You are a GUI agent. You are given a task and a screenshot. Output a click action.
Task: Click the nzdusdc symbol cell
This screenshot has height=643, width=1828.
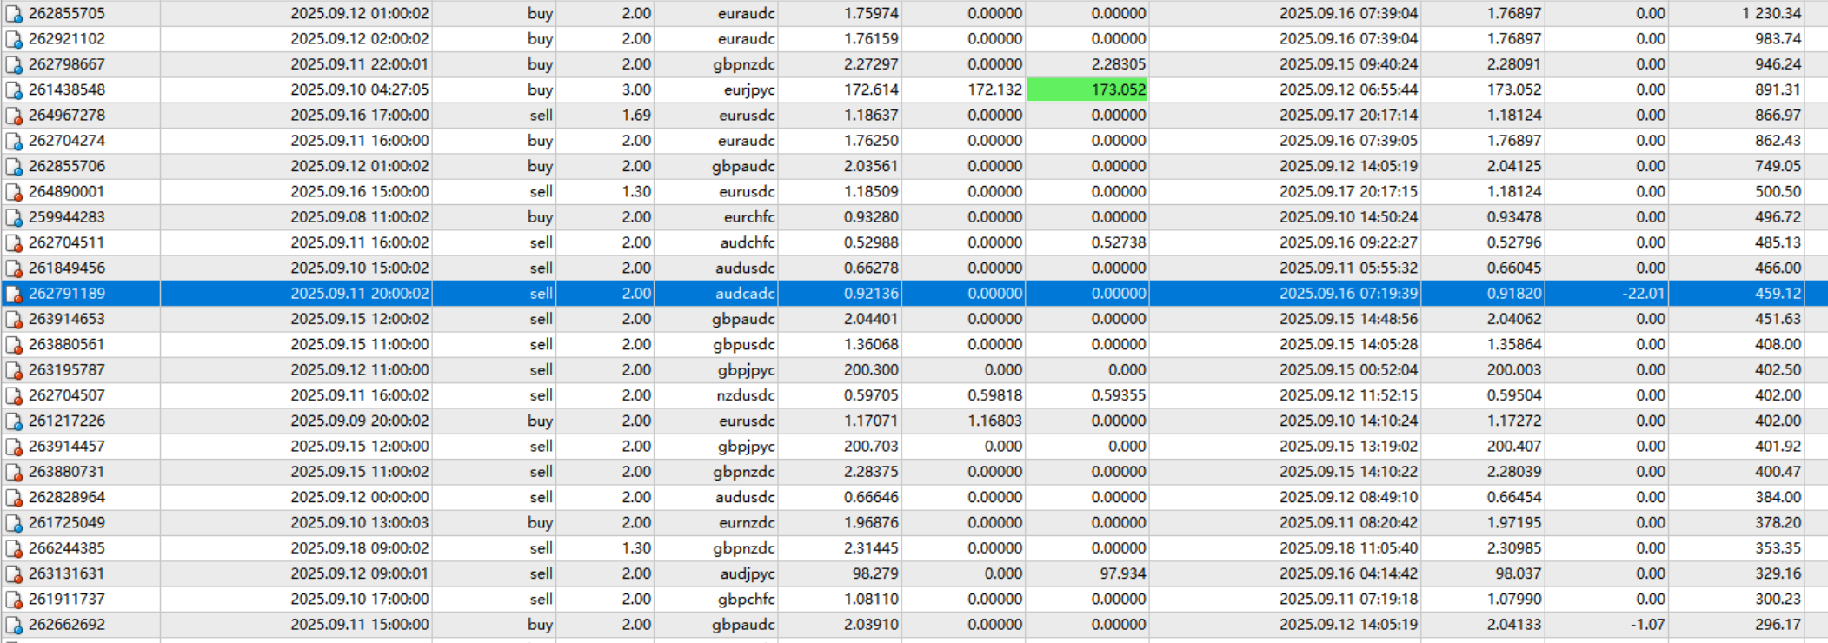[x=746, y=395]
